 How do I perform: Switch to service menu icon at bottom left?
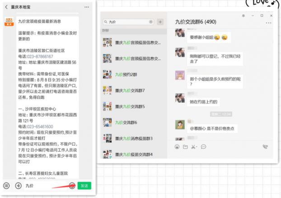click(x=6, y=186)
